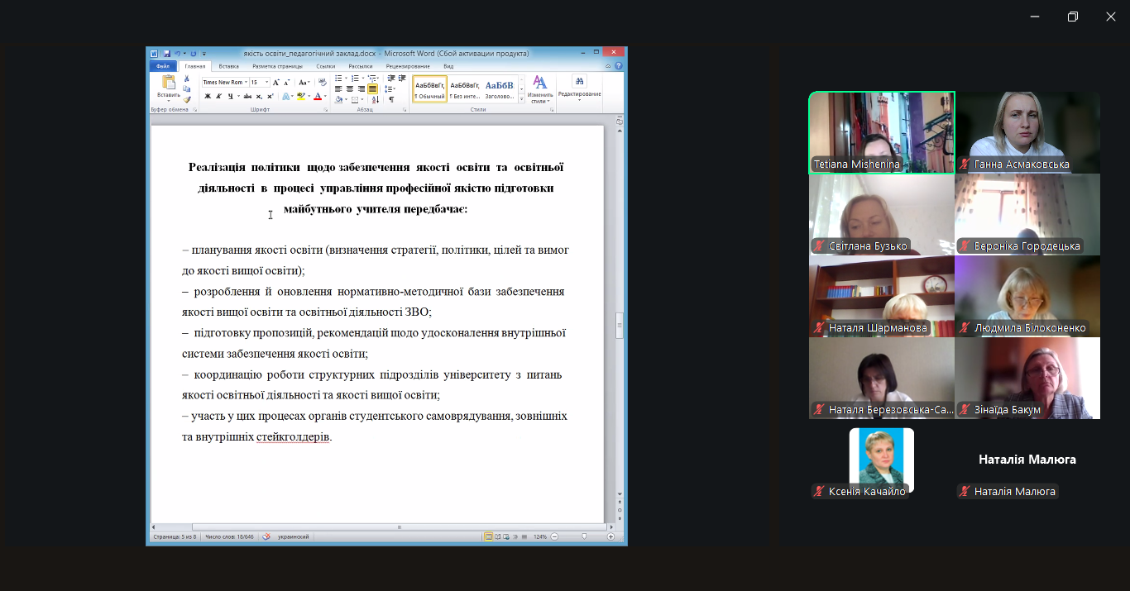Toggle underline formatting with the Ч button
Image resolution: width=1130 pixels, height=591 pixels.
click(229, 97)
